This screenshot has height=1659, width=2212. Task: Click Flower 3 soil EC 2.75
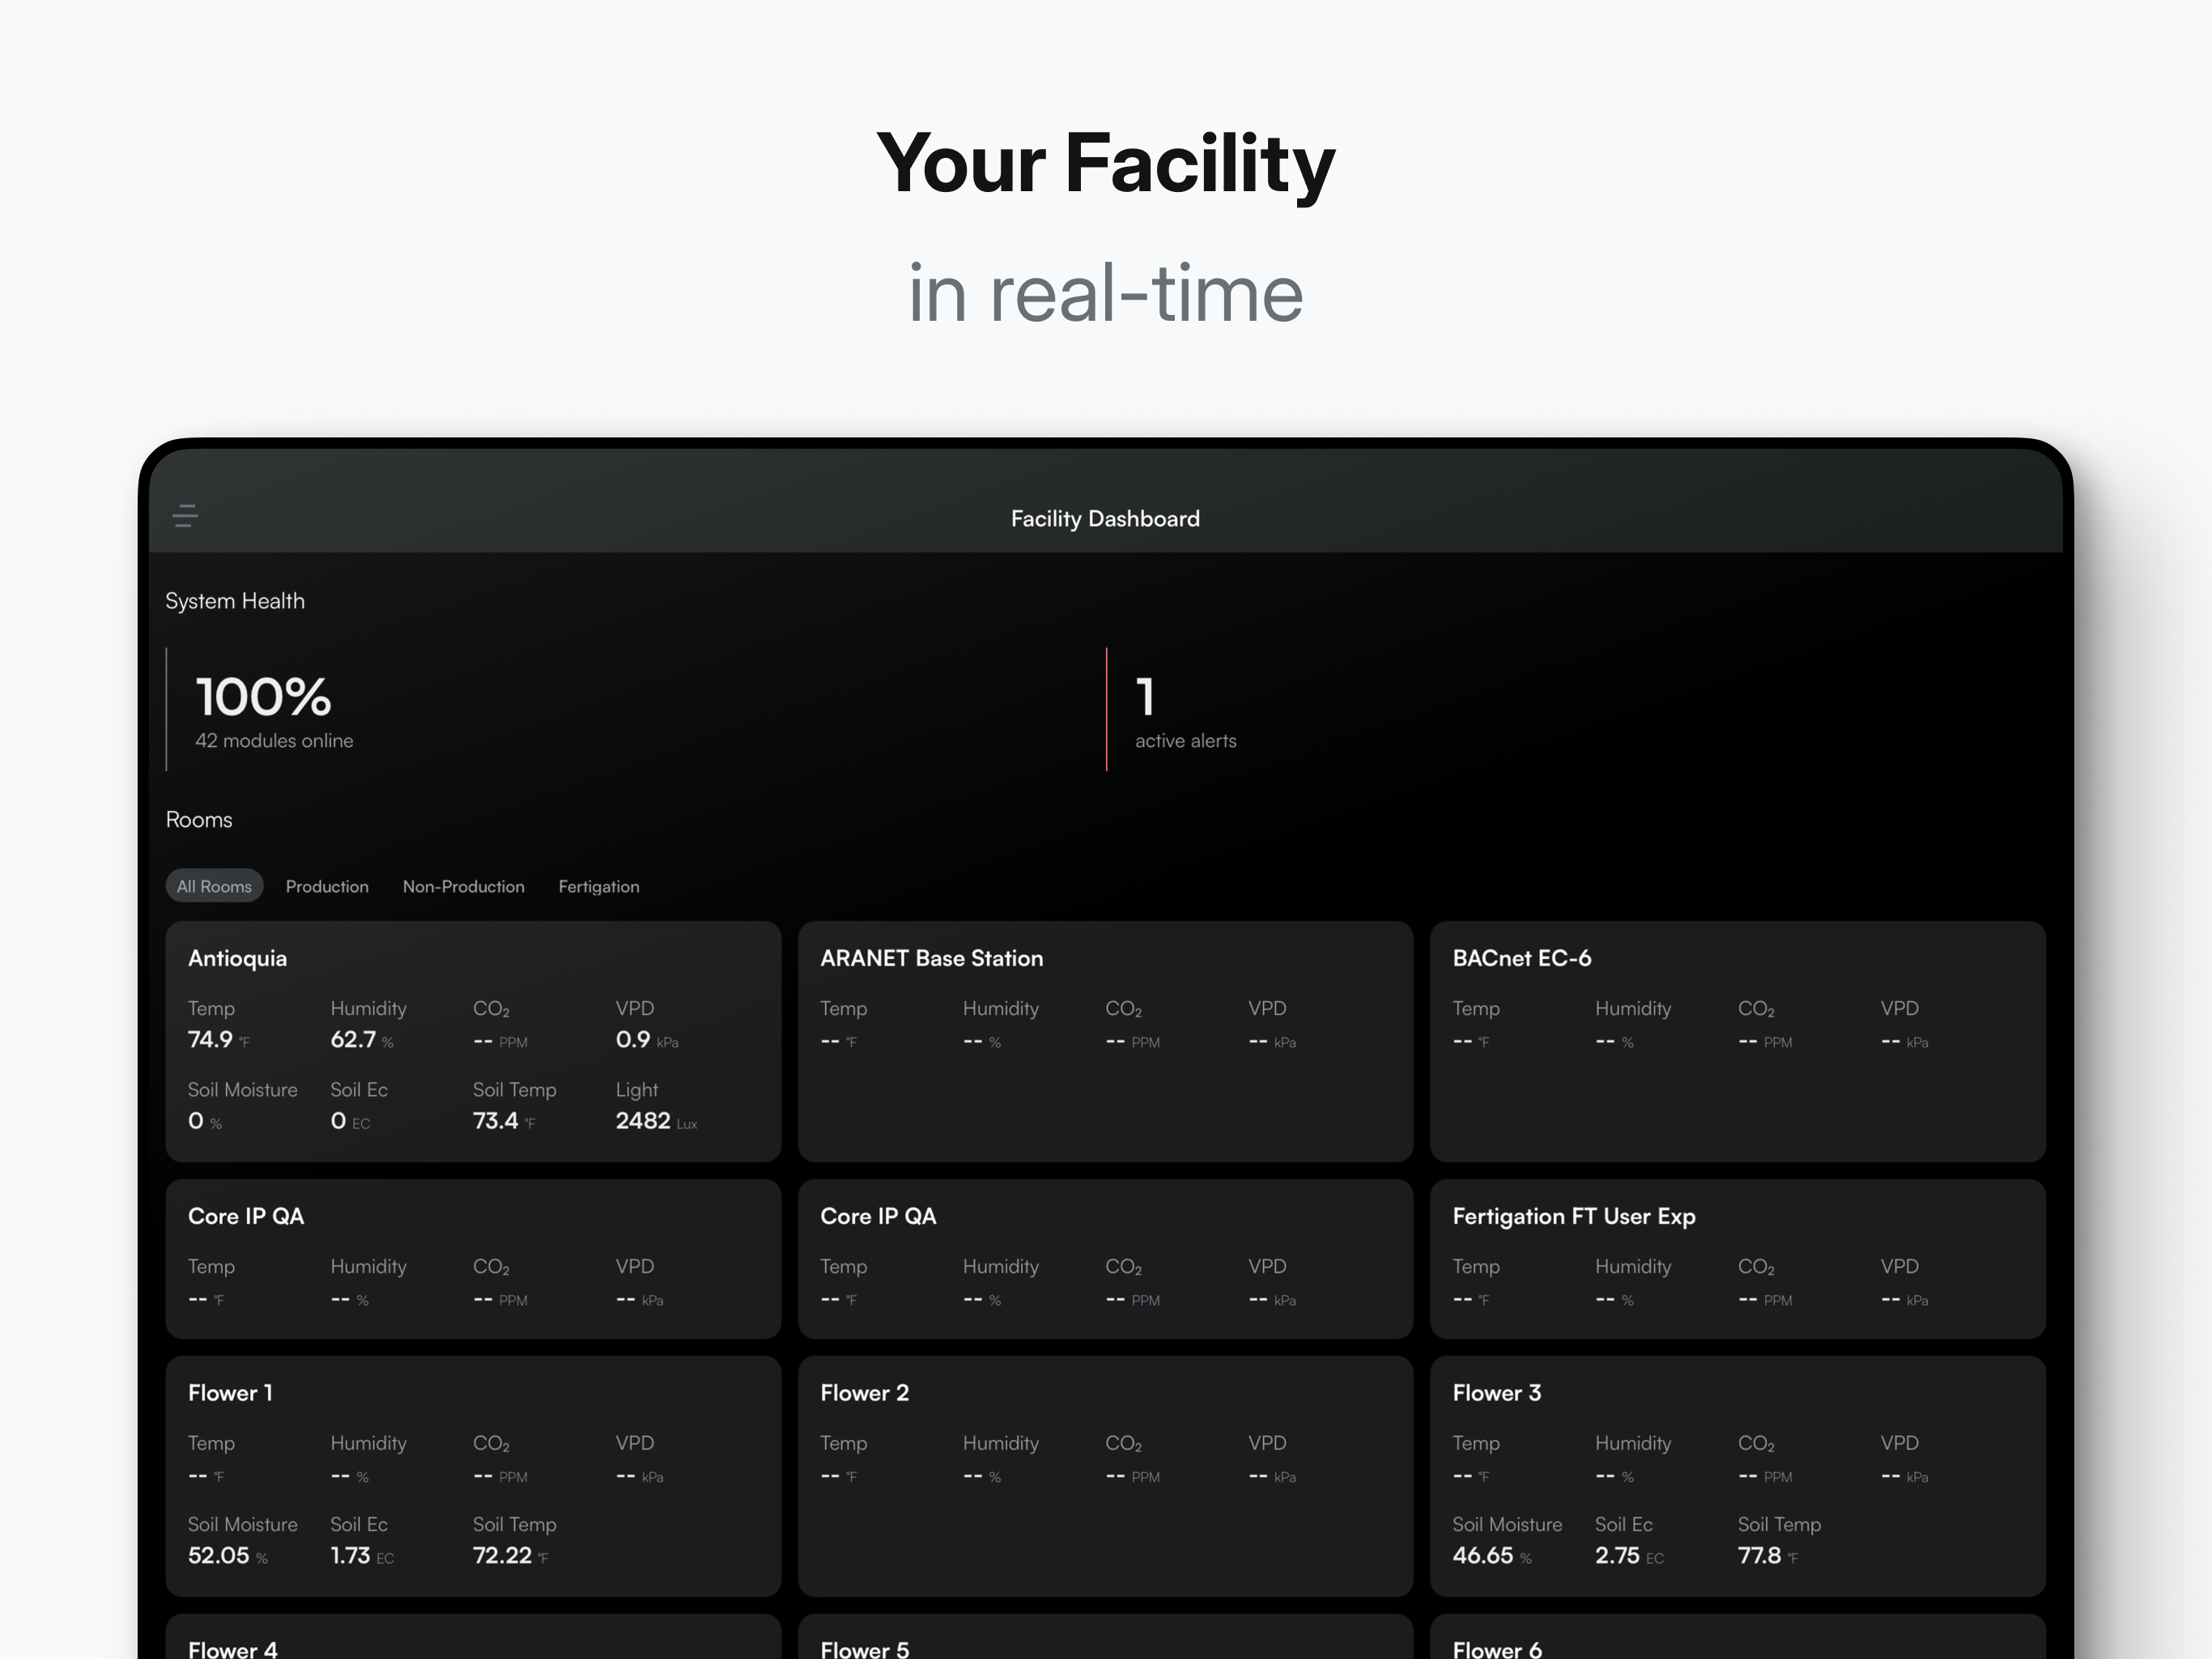pyautogui.click(x=1617, y=1555)
